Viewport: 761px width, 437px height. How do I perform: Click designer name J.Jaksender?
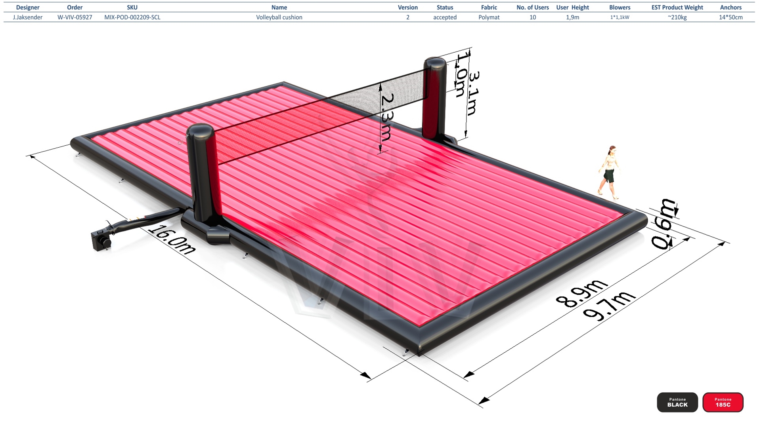point(28,17)
